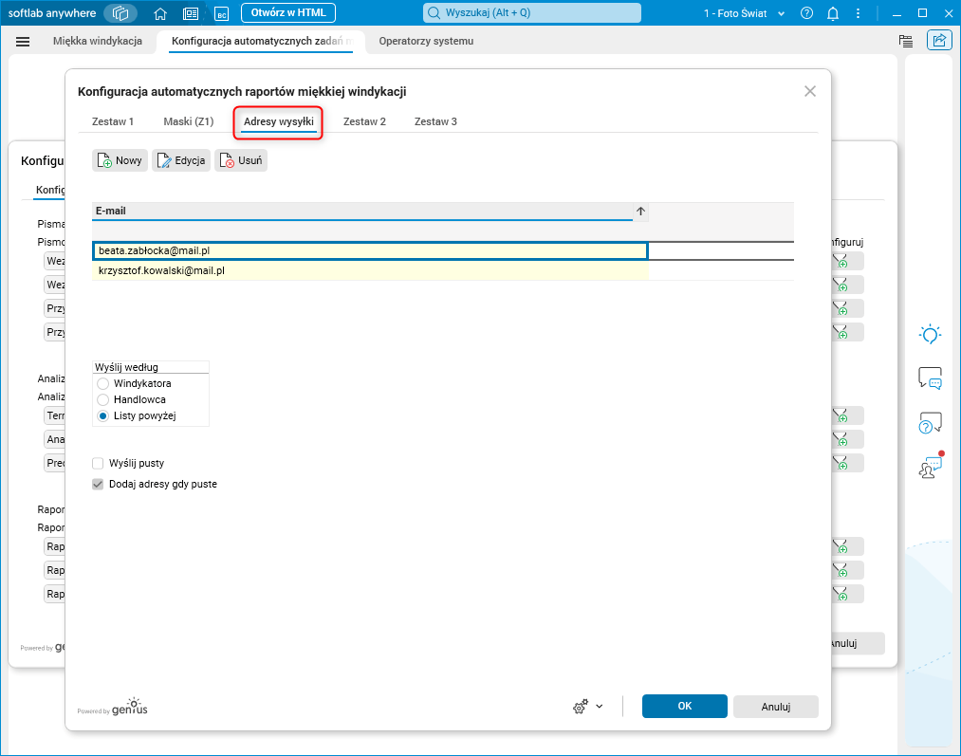Open the help chat icon in sidebar
The width and height of the screenshot is (961, 756).
(930, 423)
